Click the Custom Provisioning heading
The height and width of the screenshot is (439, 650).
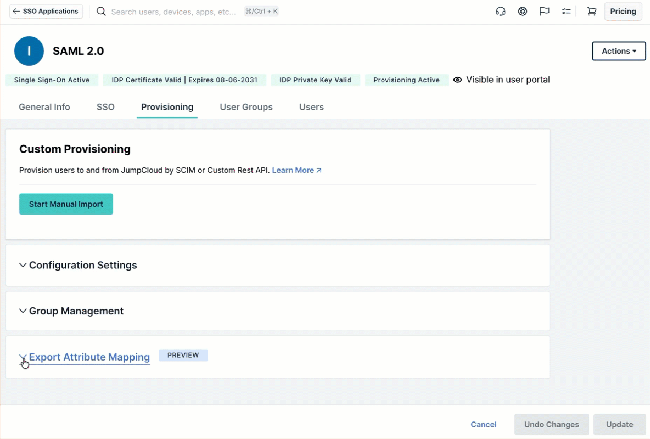pos(75,149)
